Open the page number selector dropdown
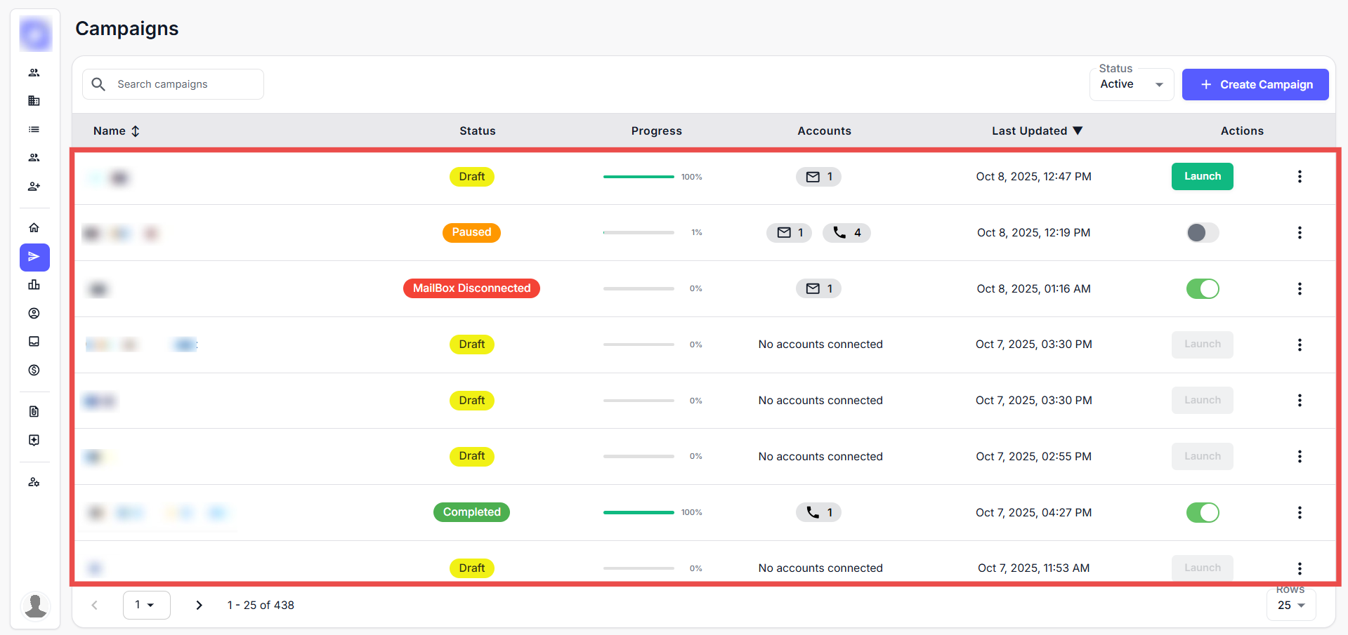Viewport: 1348px width, 635px height. pyautogui.click(x=146, y=606)
